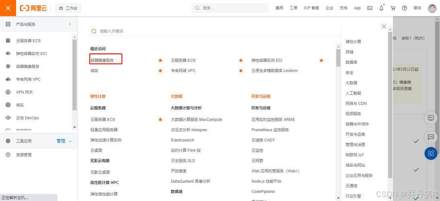The image size is (440, 201).
Task: Open 管理 link beside 工具应用
Action: click(x=61, y=141)
